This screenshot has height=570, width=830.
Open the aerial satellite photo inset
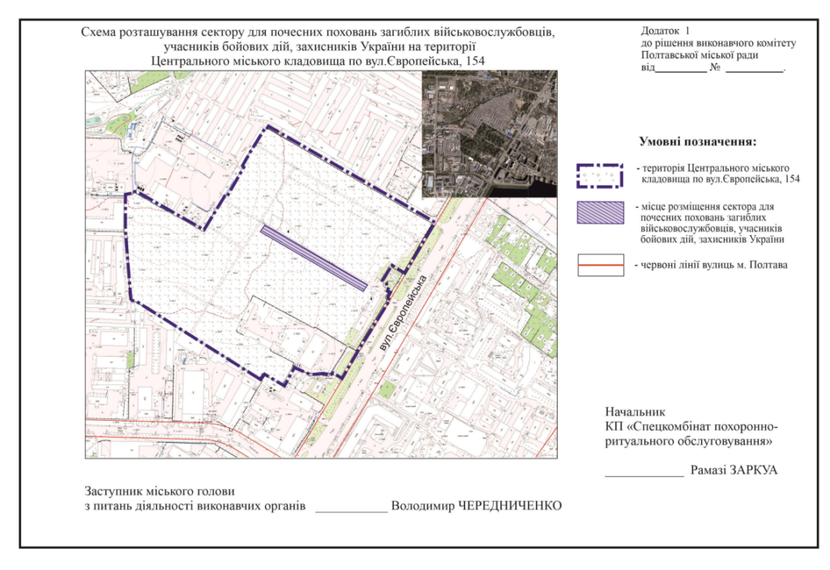490,134
